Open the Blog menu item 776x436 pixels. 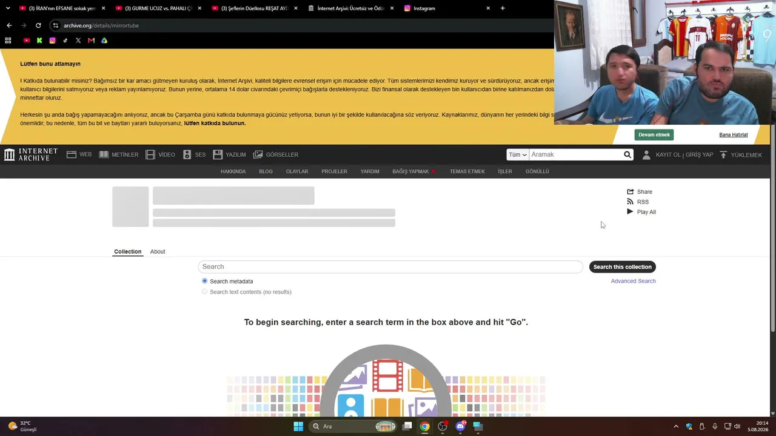click(266, 171)
